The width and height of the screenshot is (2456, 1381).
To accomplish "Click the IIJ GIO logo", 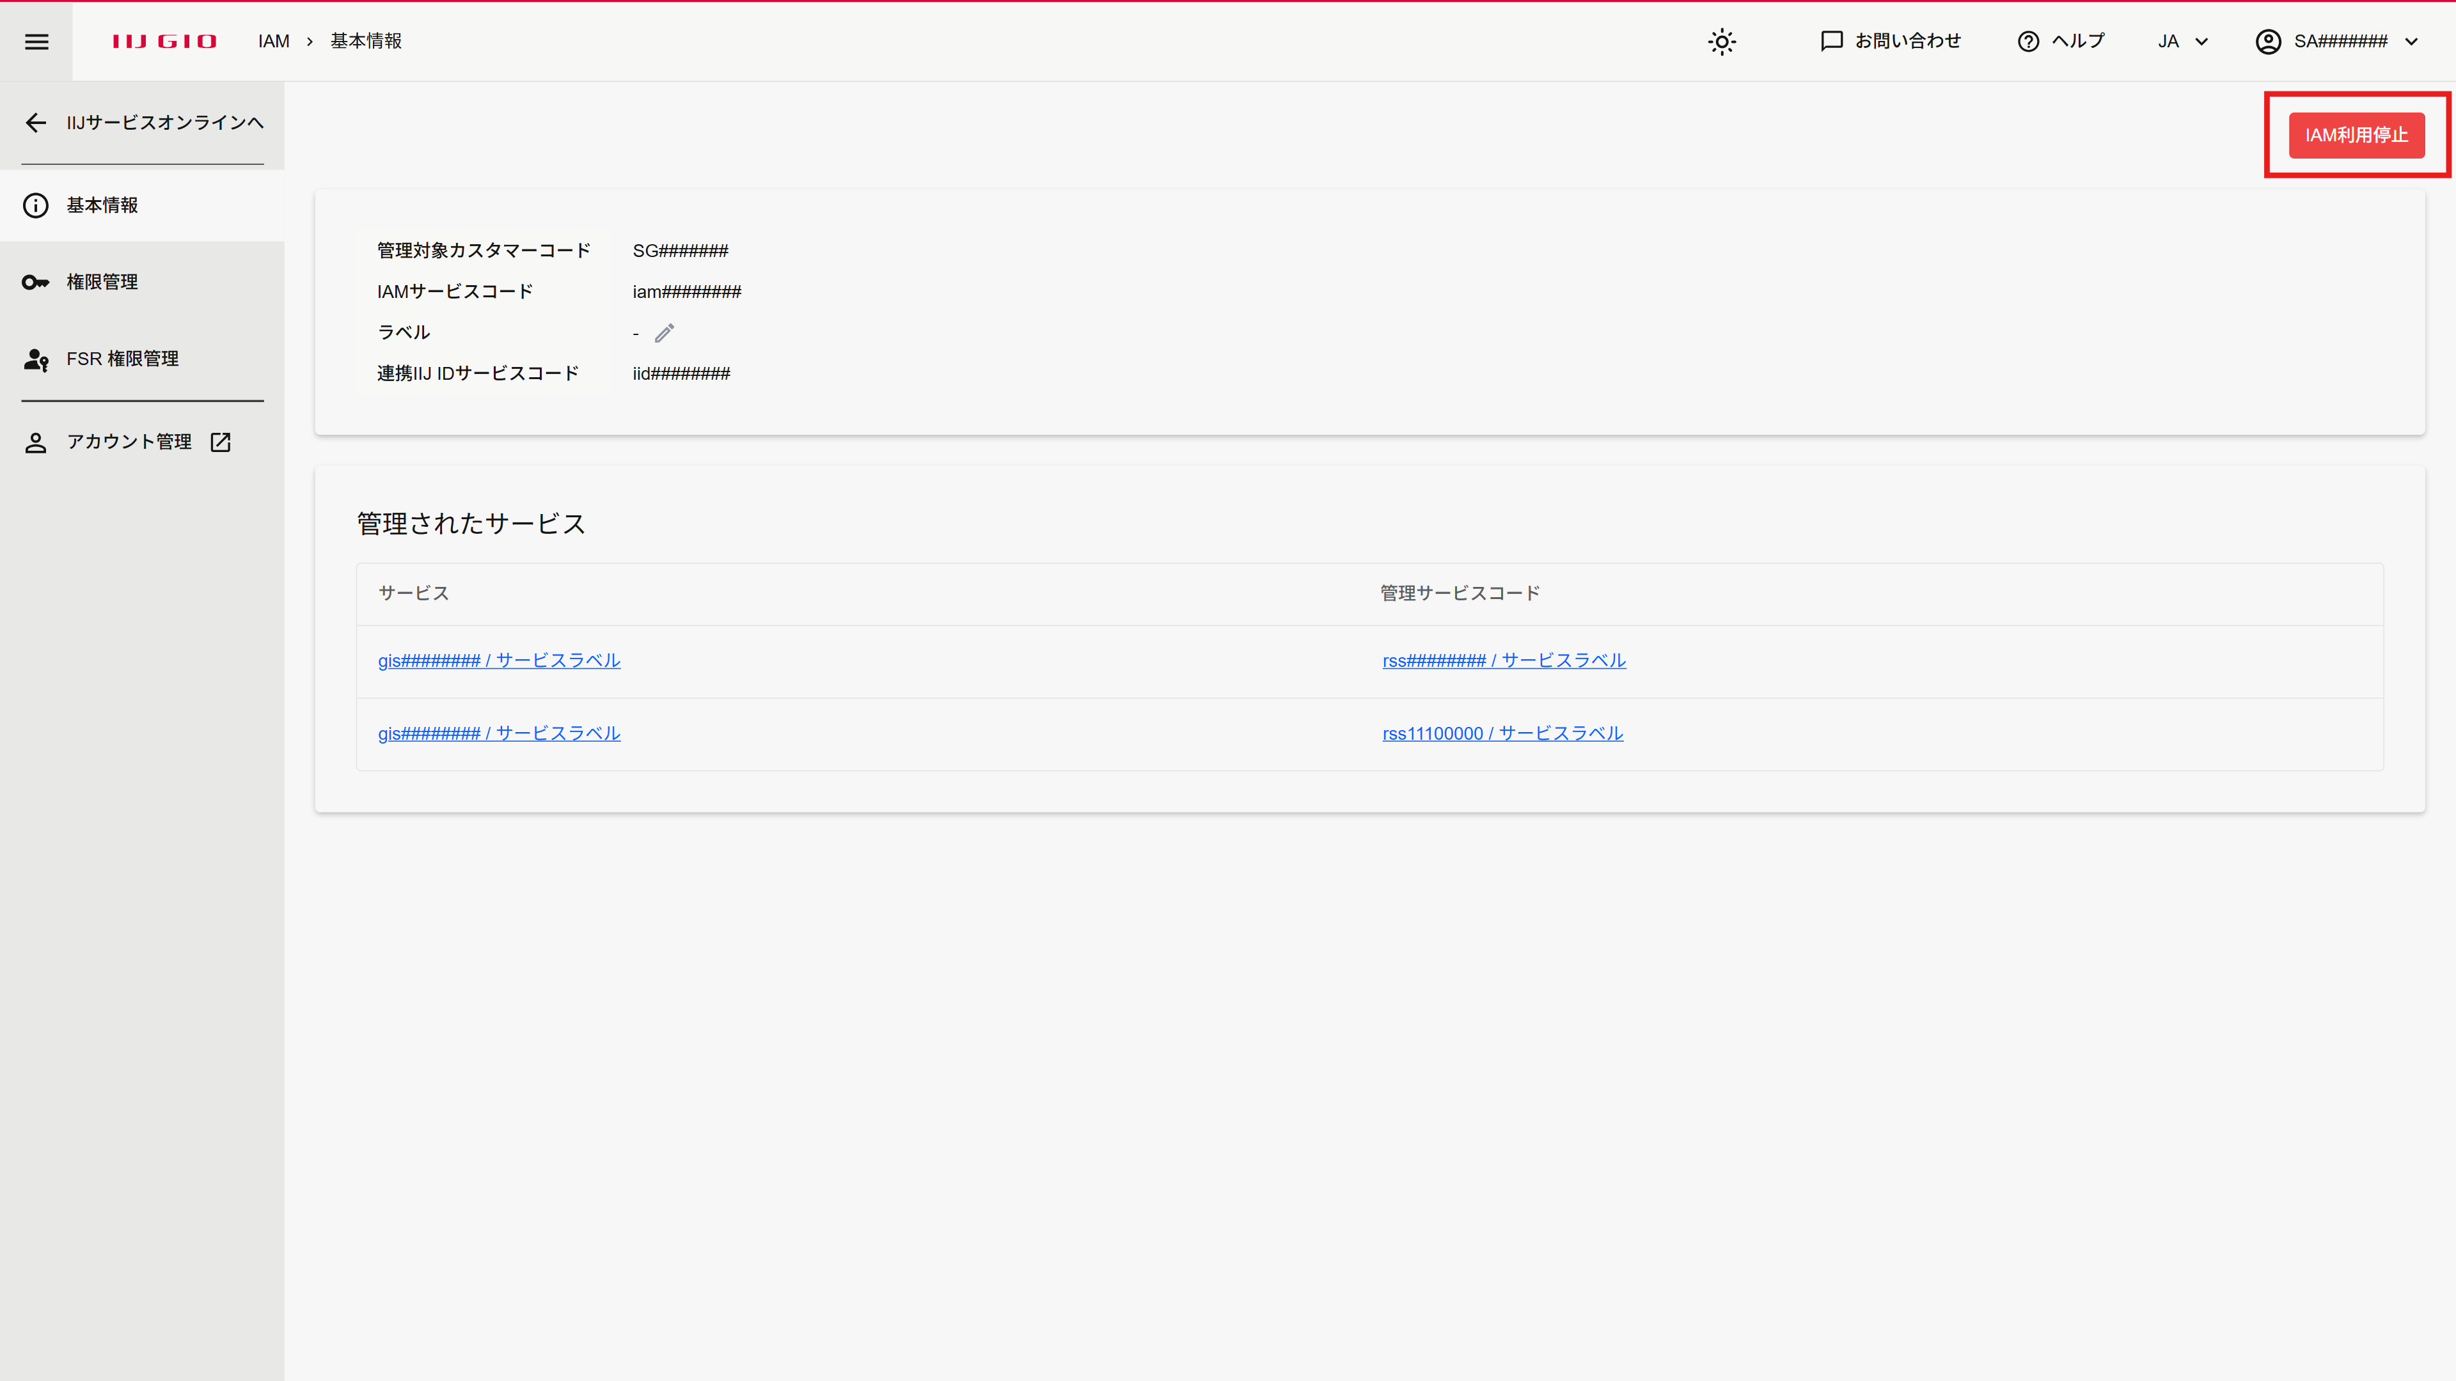I will click(x=164, y=41).
